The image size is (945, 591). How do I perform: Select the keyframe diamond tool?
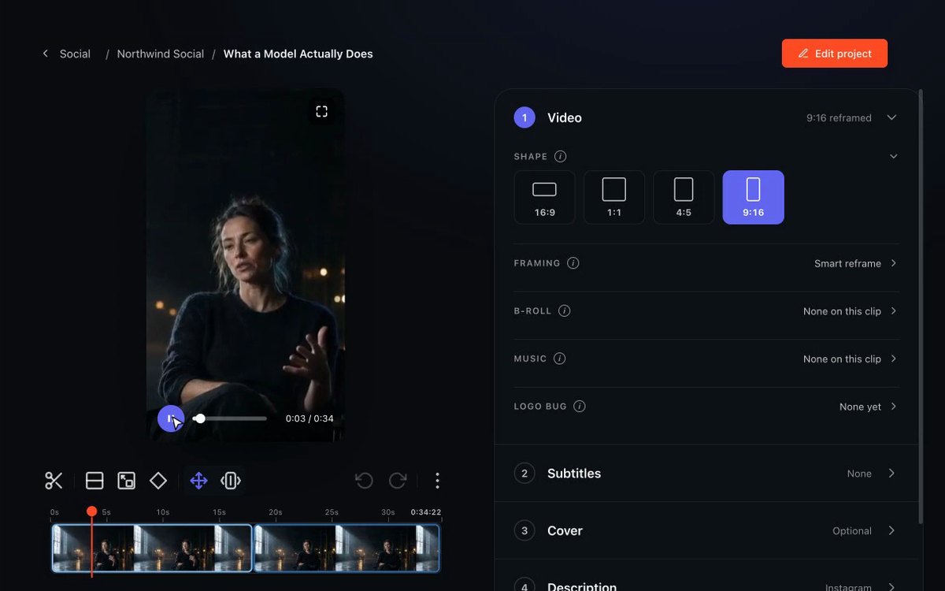158,480
